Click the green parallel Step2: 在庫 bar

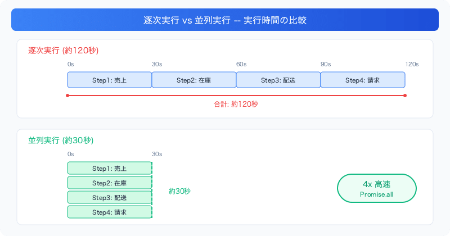pos(109,183)
